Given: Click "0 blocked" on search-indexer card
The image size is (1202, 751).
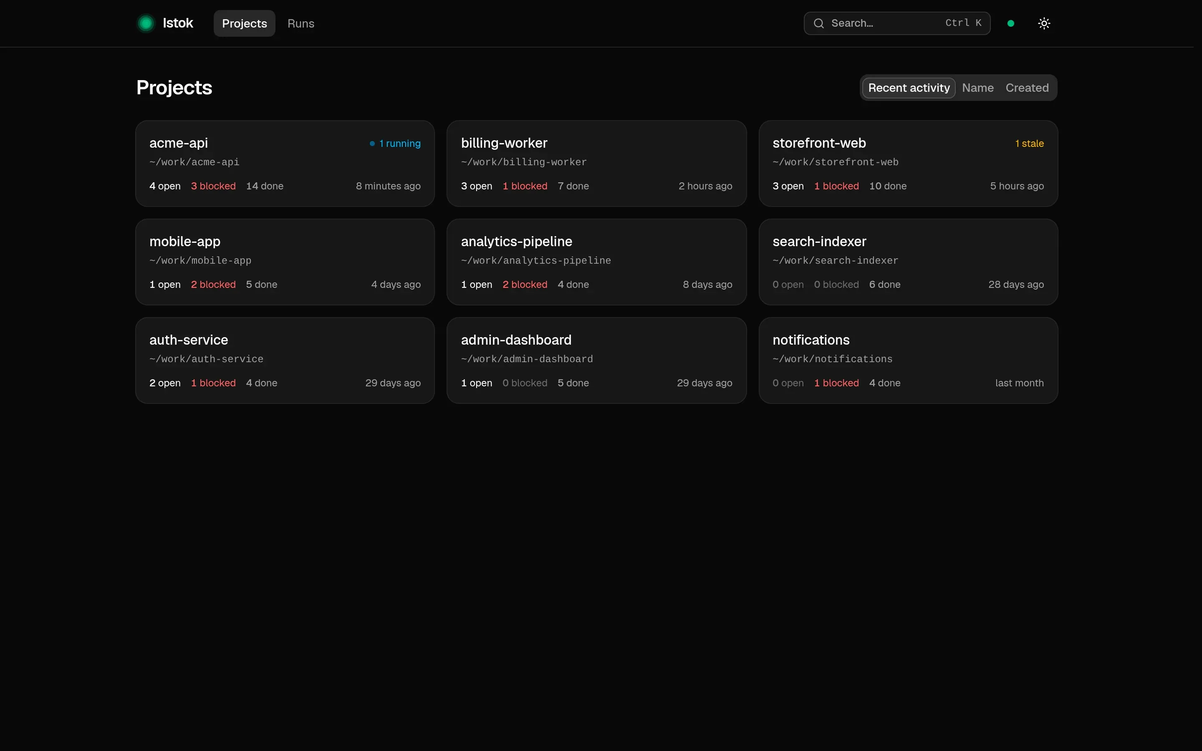Looking at the screenshot, I should pyautogui.click(x=836, y=285).
